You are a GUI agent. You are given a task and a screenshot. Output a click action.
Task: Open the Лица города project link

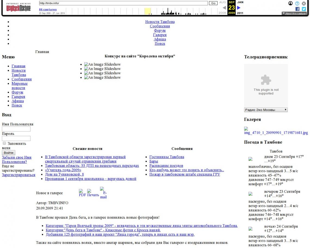coord(120,234)
